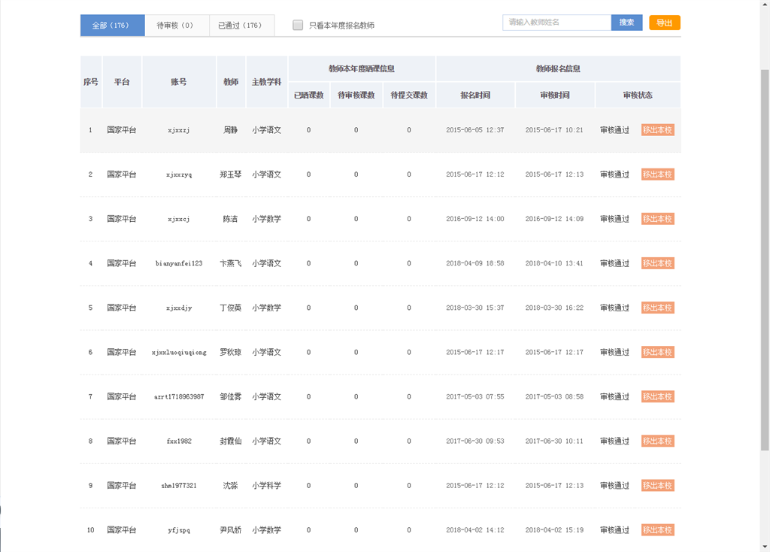Click the 审核状态 column header

point(638,96)
